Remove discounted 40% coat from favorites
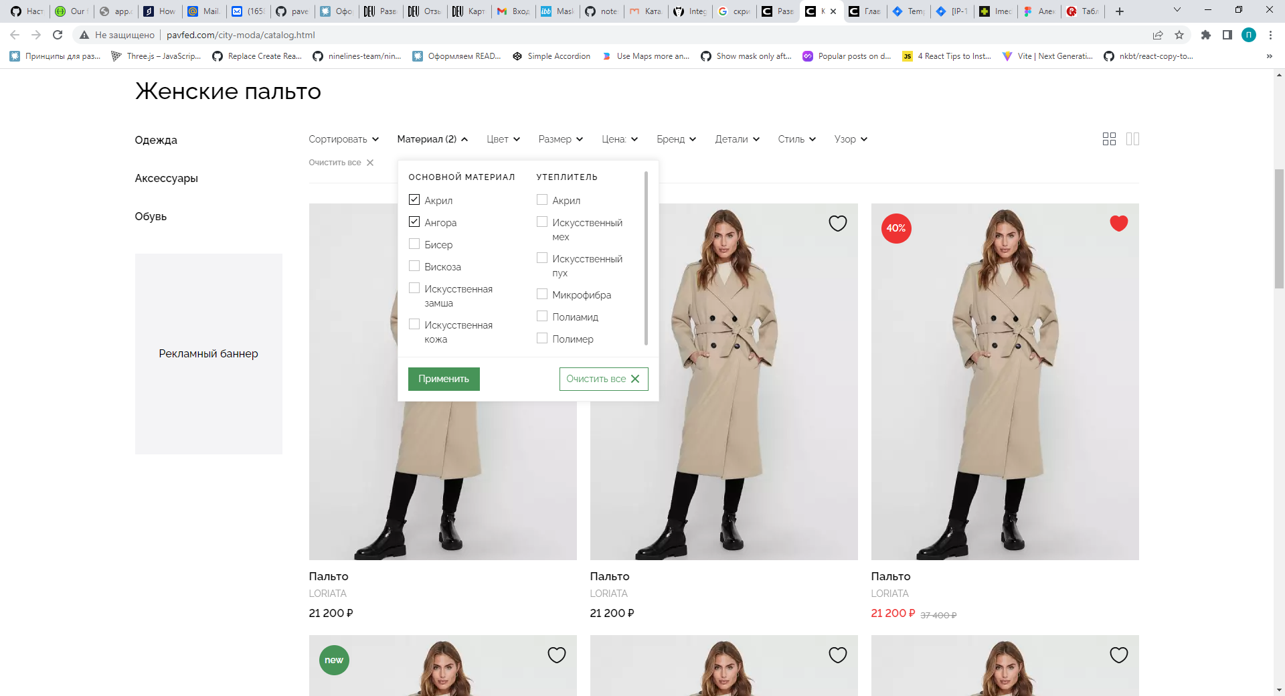Screen dimensions: 1285x696 [1119, 223]
